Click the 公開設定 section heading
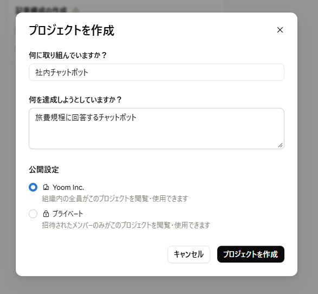318x294 pixels. click(44, 170)
